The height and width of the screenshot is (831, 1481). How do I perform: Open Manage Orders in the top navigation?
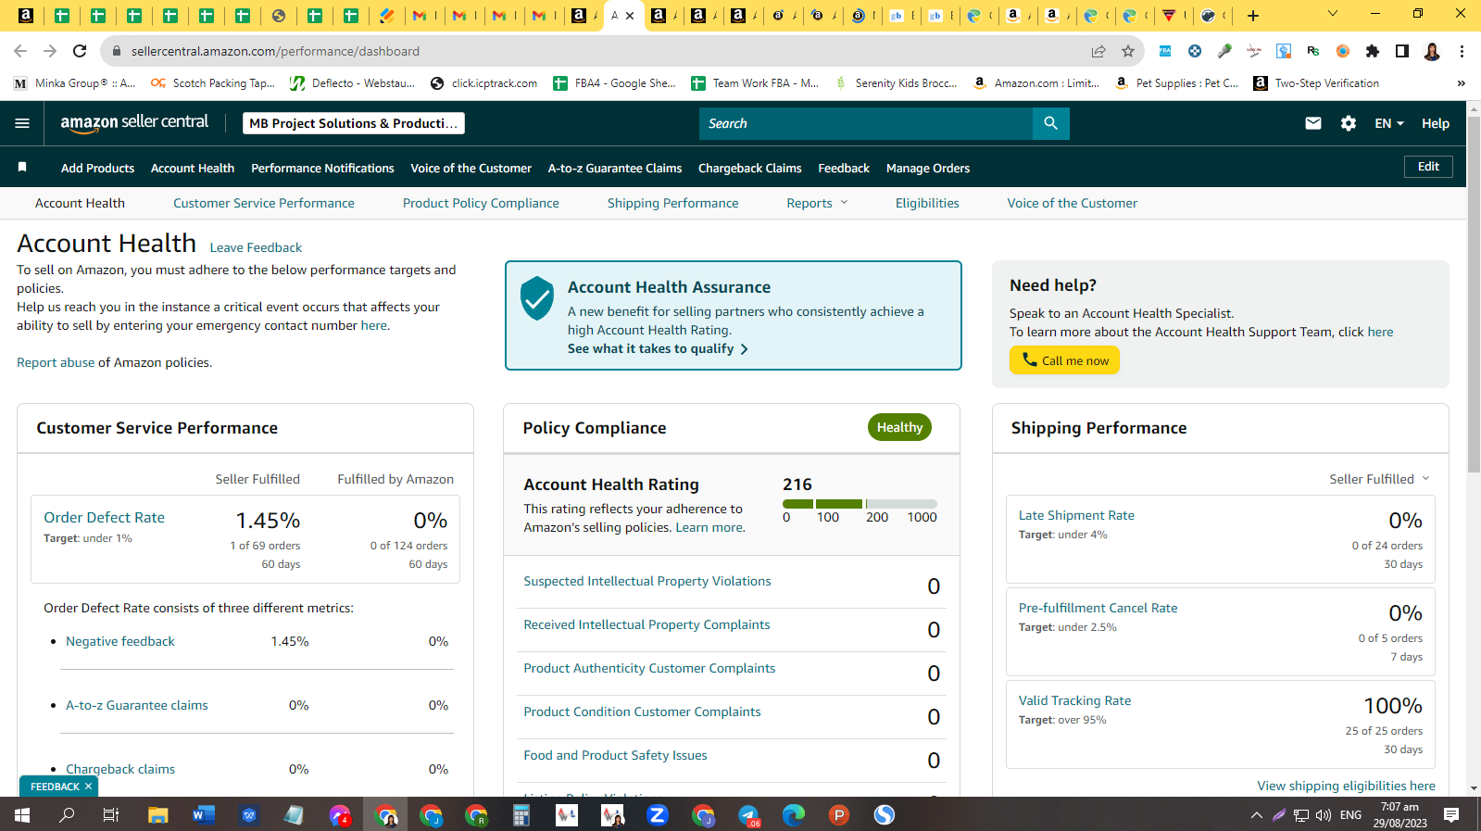pyautogui.click(x=928, y=168)
